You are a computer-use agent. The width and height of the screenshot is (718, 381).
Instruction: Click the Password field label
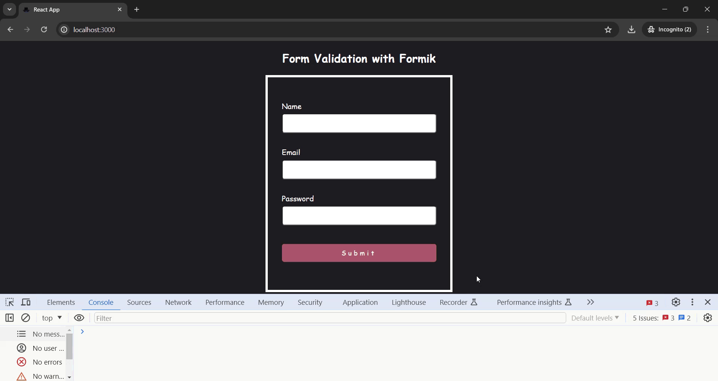(x=298, y=199)
